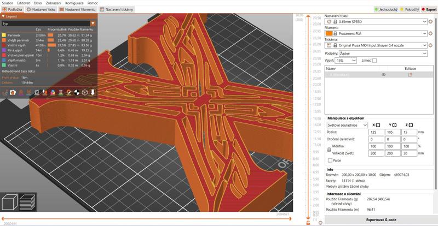Open filament settings gear beside Prusament PLA
The image size is (438, 226).
[431, 33]
